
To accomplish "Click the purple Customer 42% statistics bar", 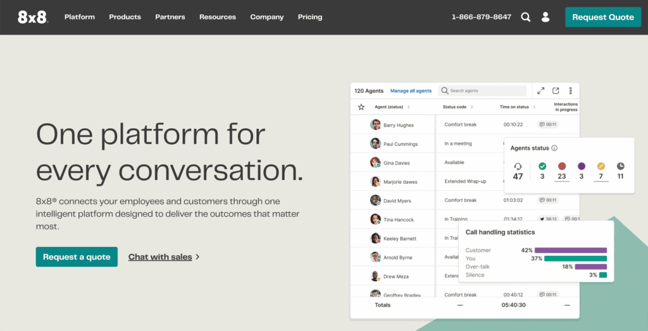I will 571,250.
